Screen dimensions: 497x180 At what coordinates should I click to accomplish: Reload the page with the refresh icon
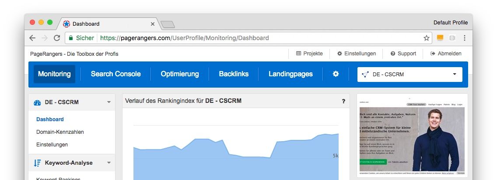[57, 38]
